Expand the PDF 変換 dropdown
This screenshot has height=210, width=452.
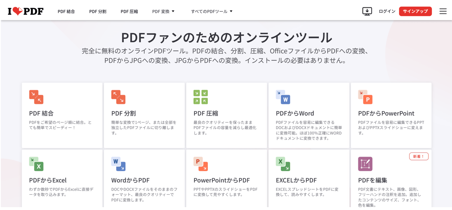tap(163, 12)
